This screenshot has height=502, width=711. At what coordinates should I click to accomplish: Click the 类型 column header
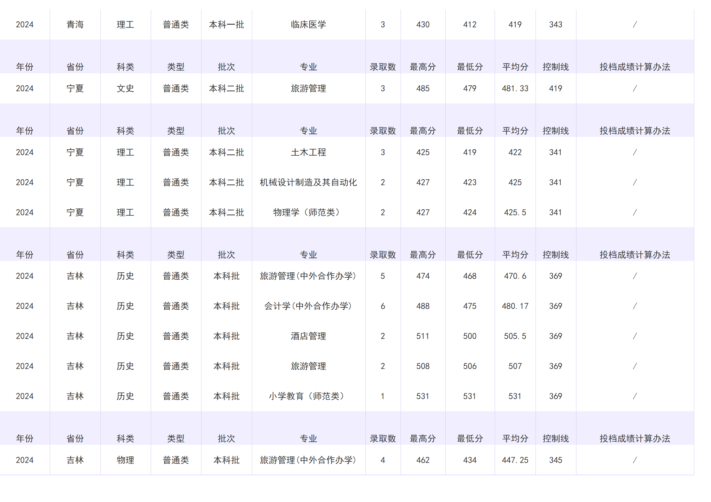(176, 66)
